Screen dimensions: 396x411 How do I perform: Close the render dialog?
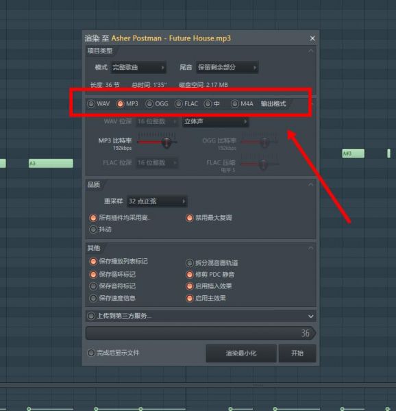(x=312, y=38)
